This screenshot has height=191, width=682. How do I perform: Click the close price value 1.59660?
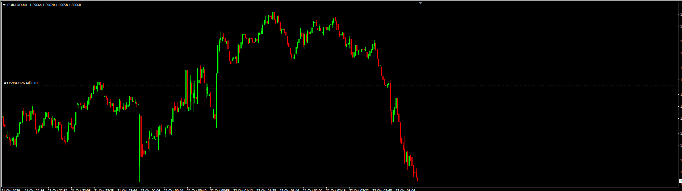click(x=75, y=5)
